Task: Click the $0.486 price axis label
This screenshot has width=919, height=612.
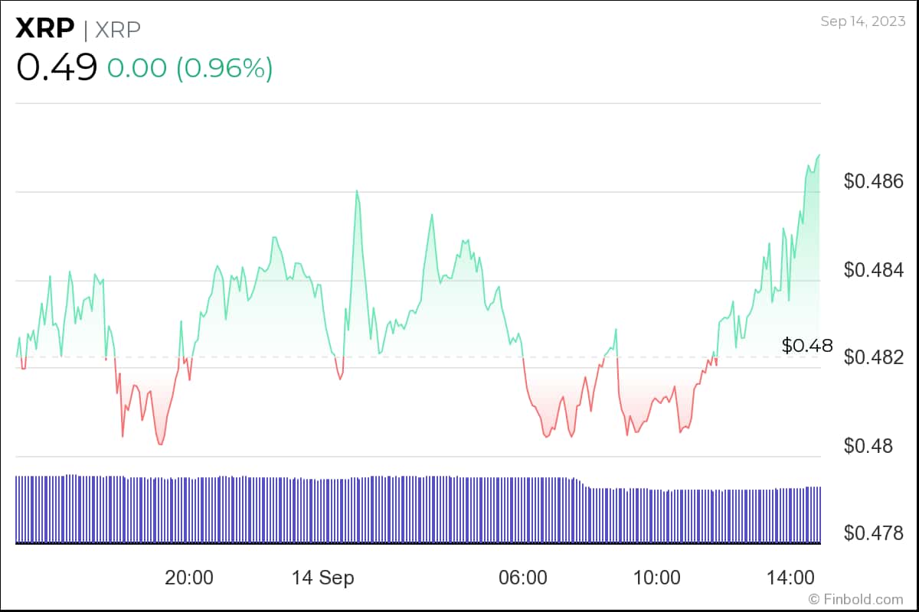Action: tap(874, 181)
